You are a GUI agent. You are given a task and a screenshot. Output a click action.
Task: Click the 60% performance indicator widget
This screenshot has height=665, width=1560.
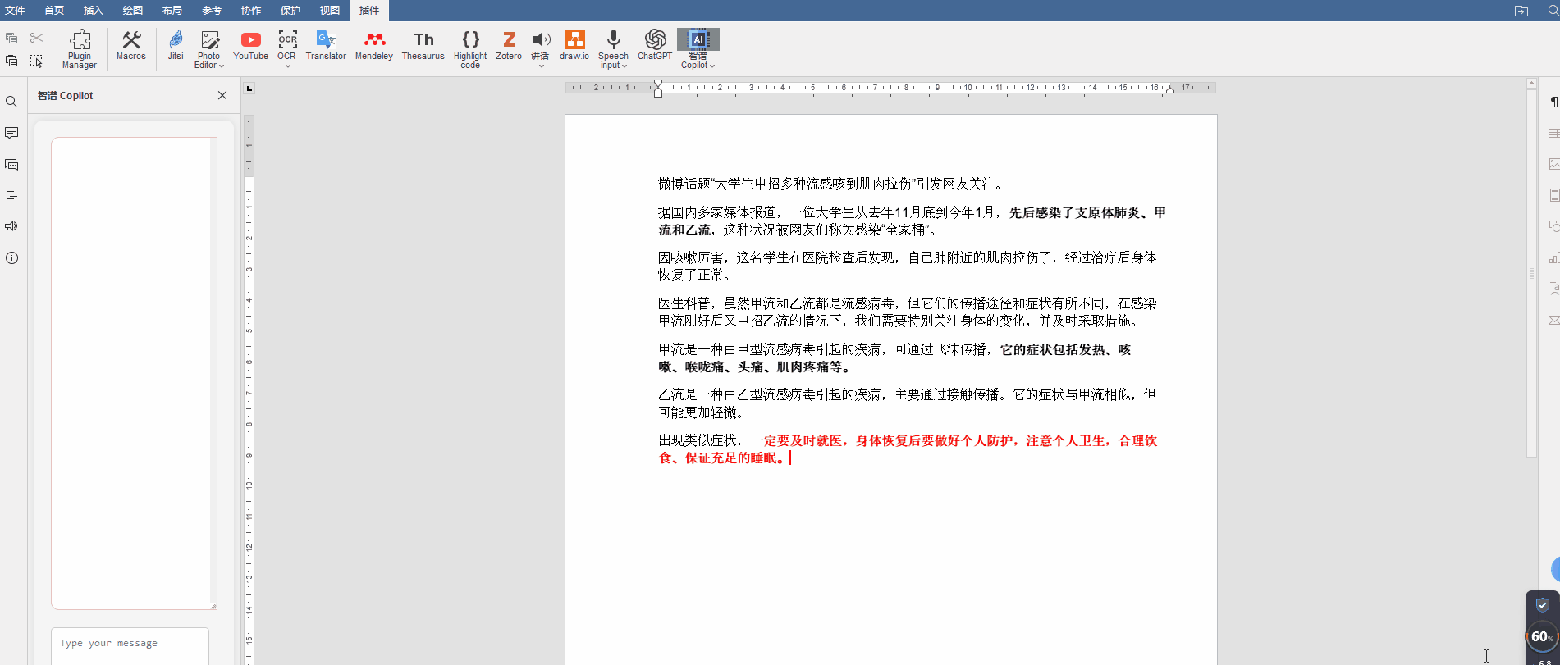coord(1542,637)
